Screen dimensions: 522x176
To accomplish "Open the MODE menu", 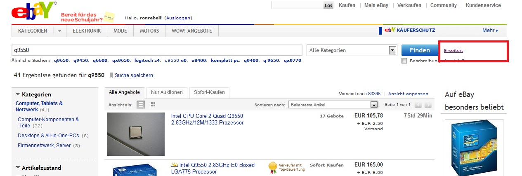I will (x=120, y=31).
